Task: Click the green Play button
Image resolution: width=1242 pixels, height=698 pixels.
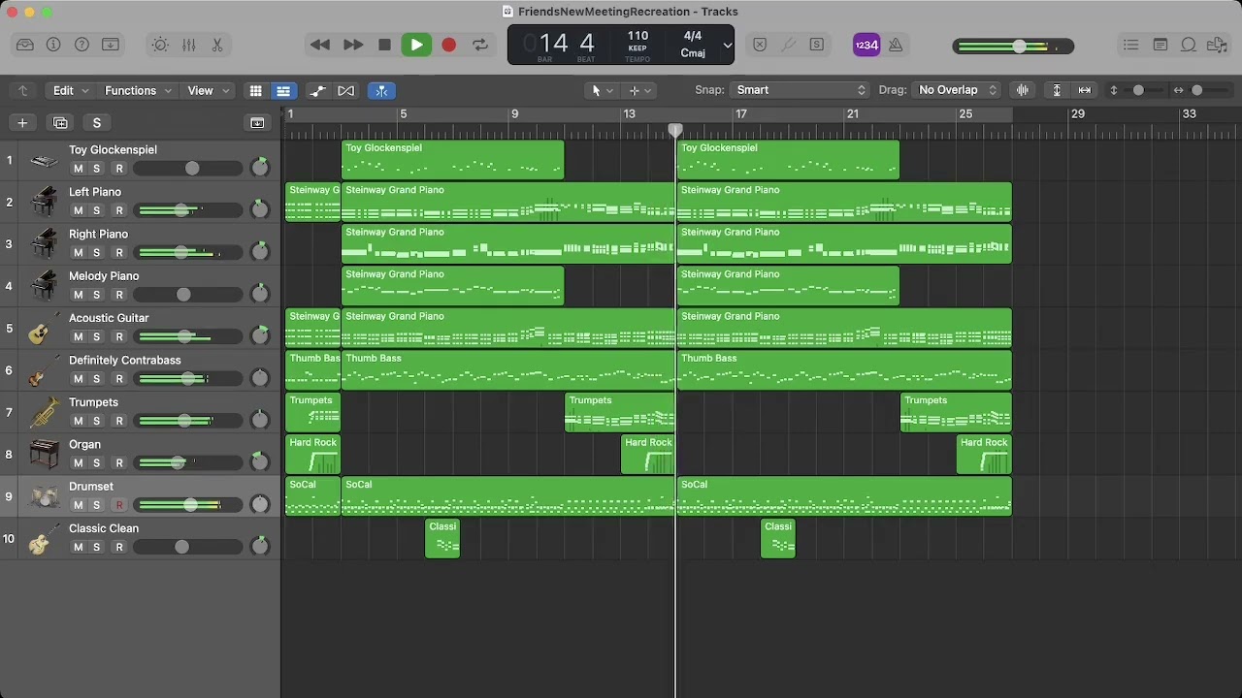Action: [416, 45]
